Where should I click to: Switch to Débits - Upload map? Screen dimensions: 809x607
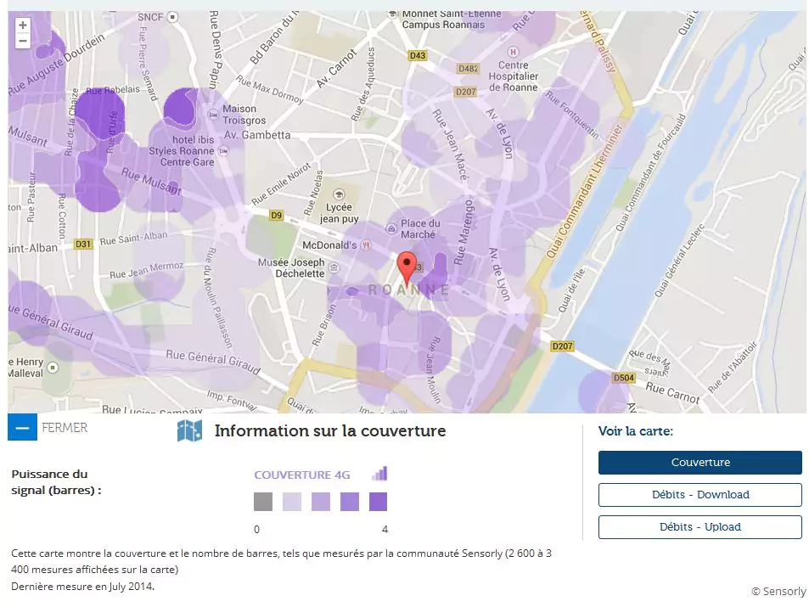699,527
